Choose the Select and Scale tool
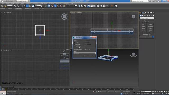The image size is (169, 95). (33, 6)
